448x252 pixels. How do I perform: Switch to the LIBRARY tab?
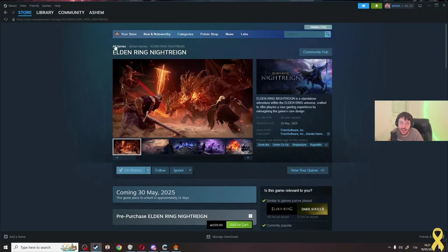[x=45, y=12]
